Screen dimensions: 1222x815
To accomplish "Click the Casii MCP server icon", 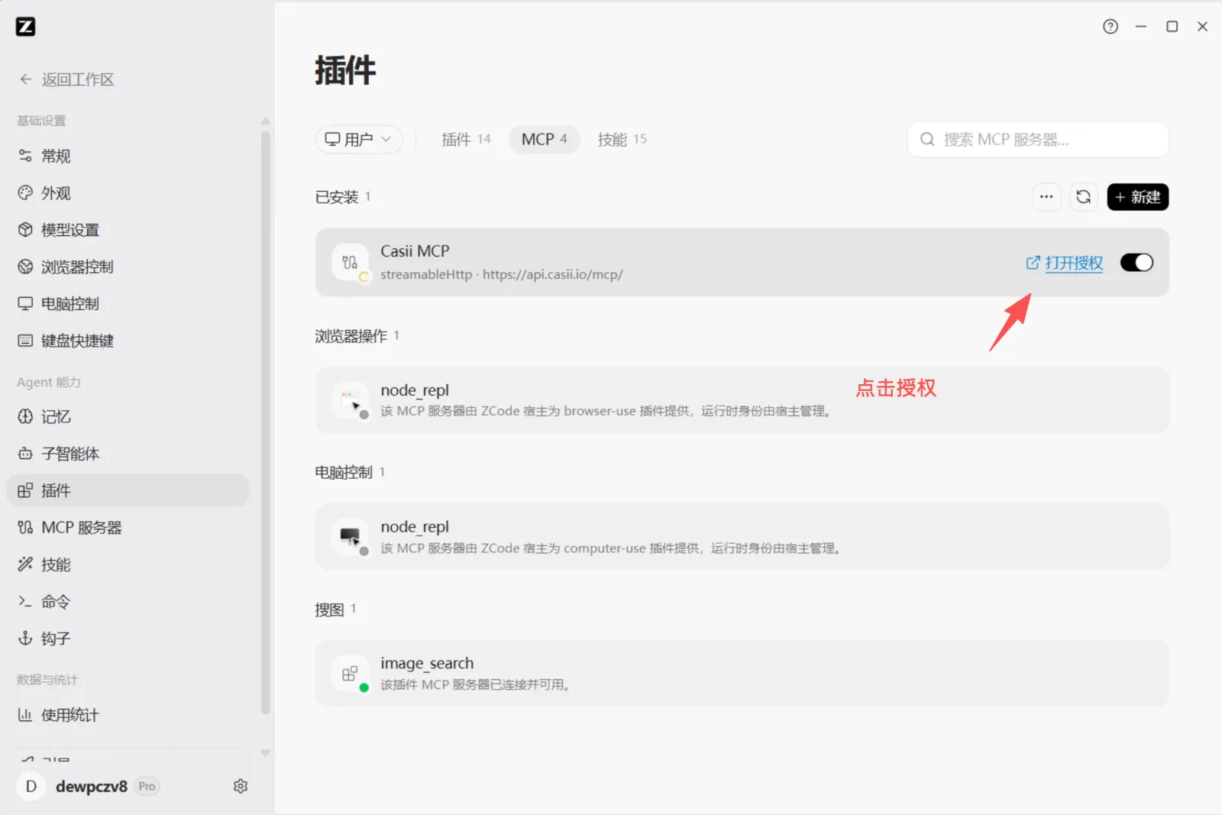I will click(350, 262).
